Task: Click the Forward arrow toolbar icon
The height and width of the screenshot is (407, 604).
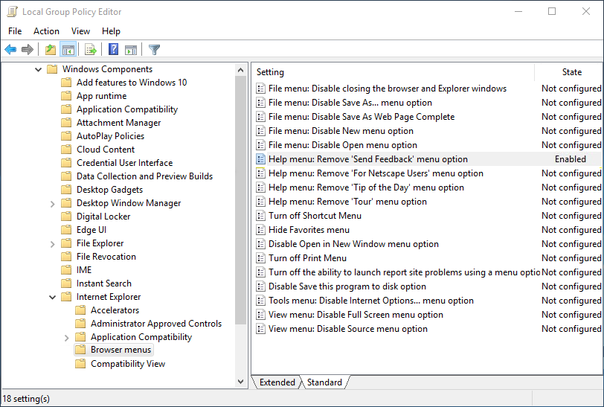Action: (x=28, y=50)
